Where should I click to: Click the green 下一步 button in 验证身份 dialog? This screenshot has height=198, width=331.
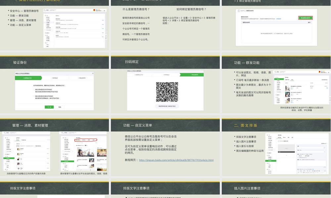(x=49, y=107)
